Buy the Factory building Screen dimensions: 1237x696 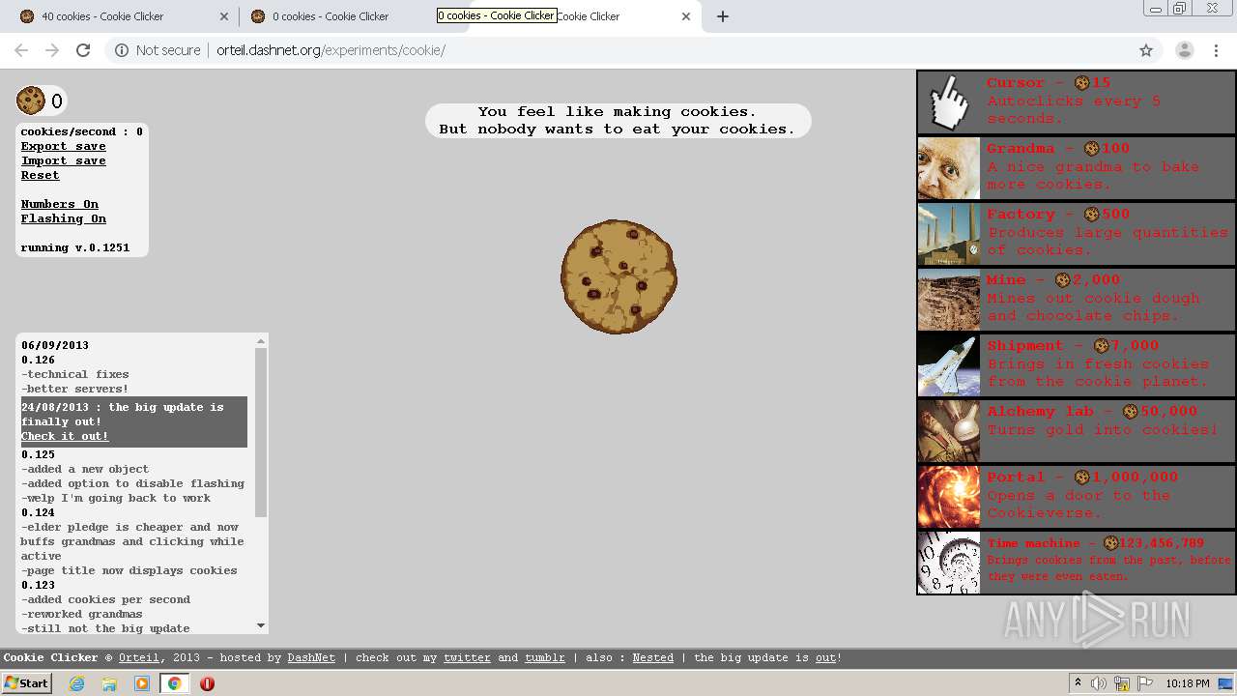1076,234
